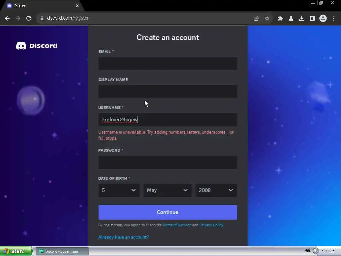The height and width of the screenshot is (256, 341).
Task: Close the Discord browser tab
Action: coord(77,6)
